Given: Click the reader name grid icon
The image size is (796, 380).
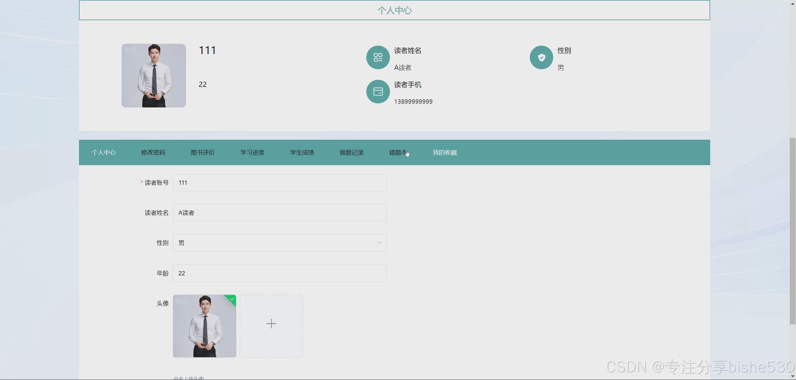Looking at the screenshot, I should click(x=378, y=57).
